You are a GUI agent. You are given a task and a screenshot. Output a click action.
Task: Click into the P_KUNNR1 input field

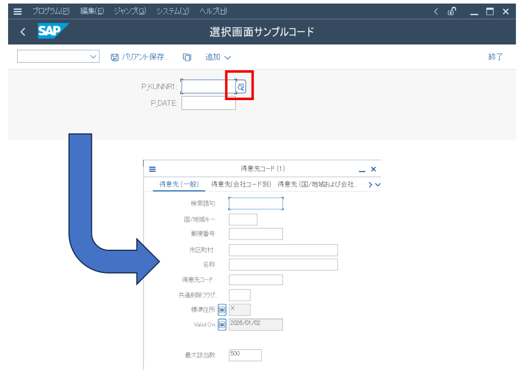point(209,87)
